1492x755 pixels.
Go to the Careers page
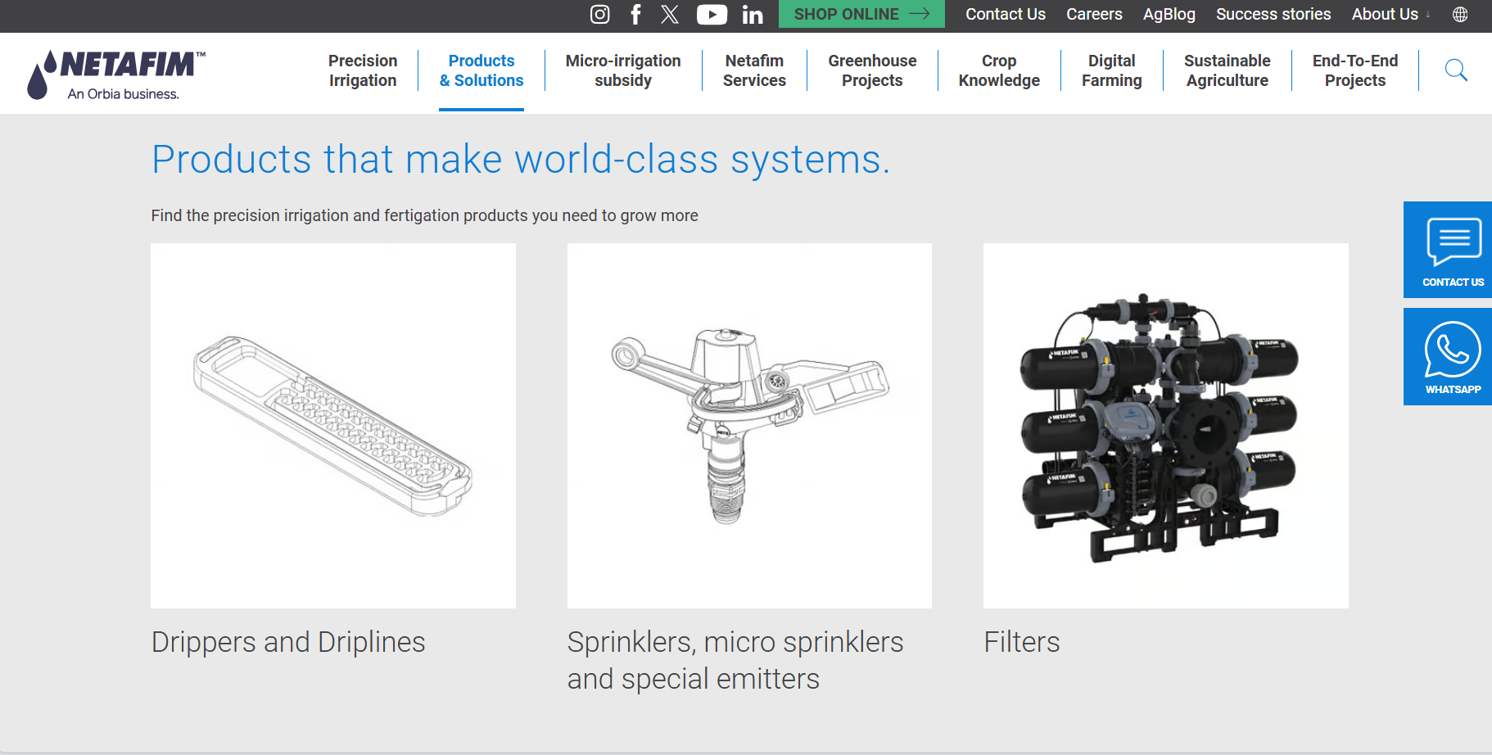pyautogui.click(x=1094, y=14)
